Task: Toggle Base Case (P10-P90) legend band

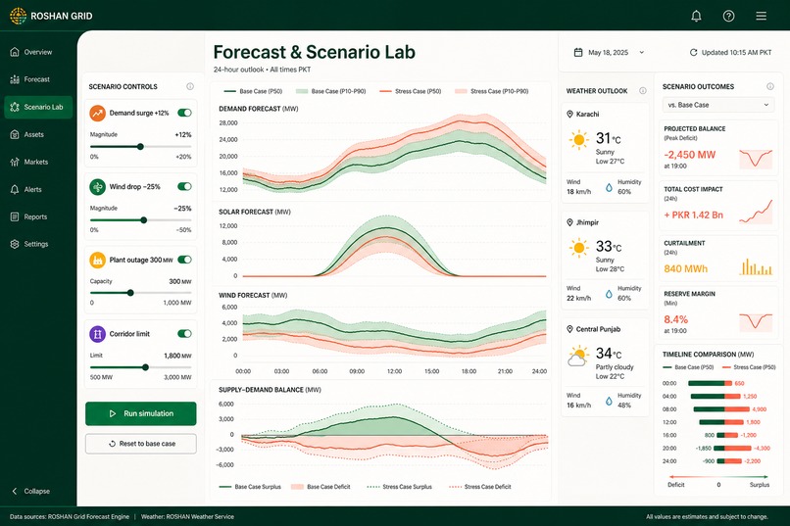Action: pyautogui.click(x=330, y=91)
